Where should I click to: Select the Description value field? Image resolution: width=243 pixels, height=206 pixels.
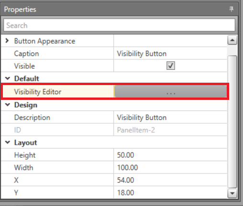[170, 118]
